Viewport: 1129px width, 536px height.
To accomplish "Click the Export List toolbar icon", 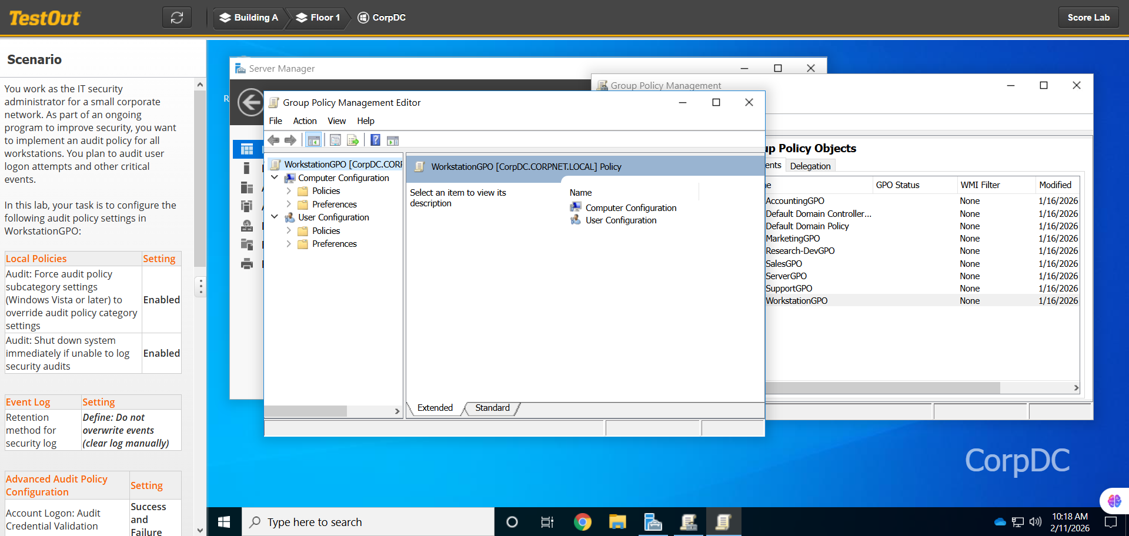I will [x=353, y=140].
